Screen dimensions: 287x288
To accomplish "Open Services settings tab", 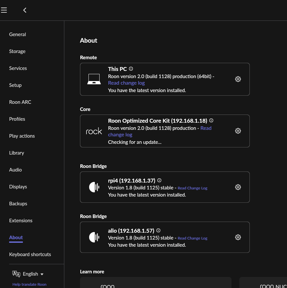I will [18, 68].
